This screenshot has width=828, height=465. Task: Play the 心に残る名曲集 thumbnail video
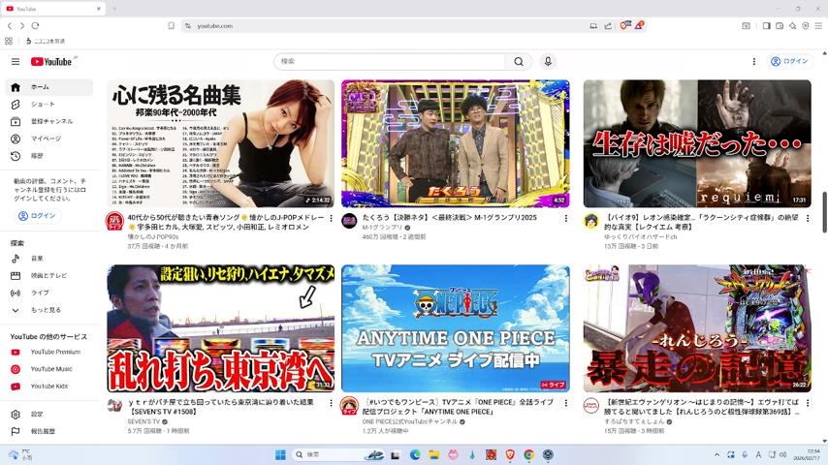pyautogui.click(x=221, y=143)
